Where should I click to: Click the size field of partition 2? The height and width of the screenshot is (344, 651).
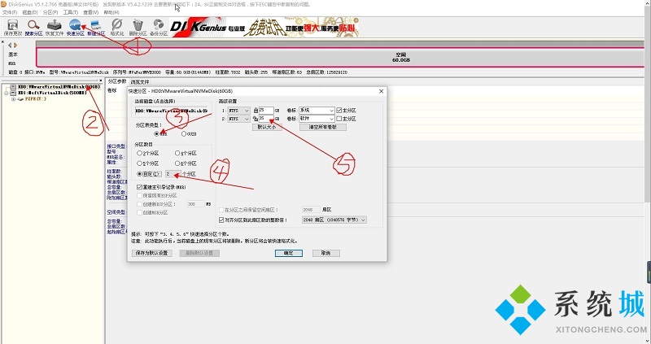(x=266, y=119)
